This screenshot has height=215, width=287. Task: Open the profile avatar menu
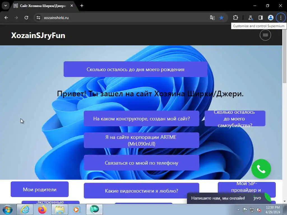[271, 18]
